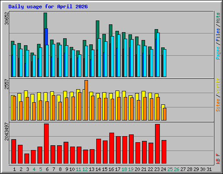Click the 30652 hits axis value

pyautogui.click(x=7, y=18)
